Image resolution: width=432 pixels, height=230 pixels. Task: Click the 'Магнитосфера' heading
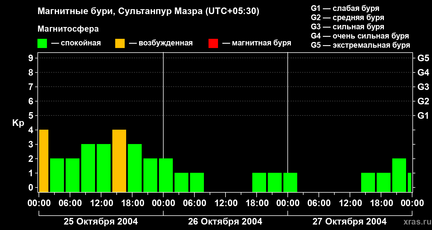pos(68,29)
